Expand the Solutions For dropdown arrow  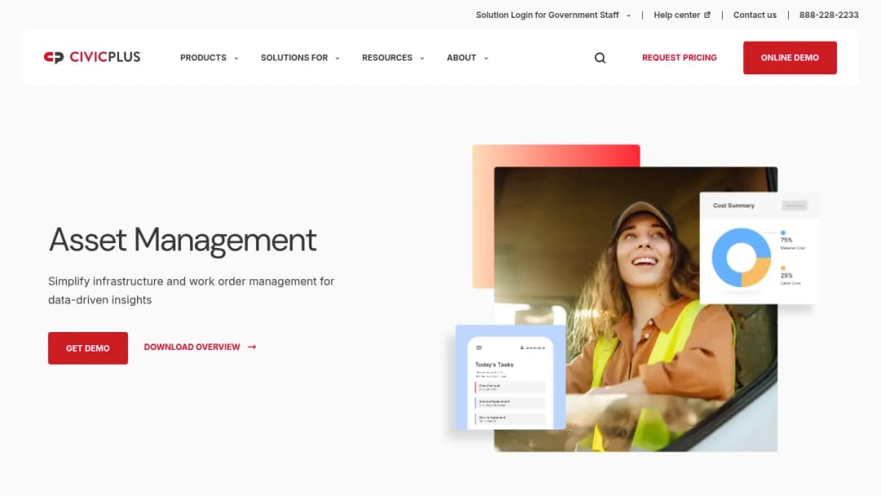tap(338, 59)
